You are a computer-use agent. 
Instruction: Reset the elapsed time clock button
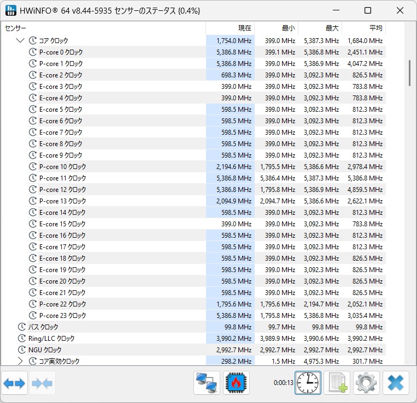click(x=308, y=383)
